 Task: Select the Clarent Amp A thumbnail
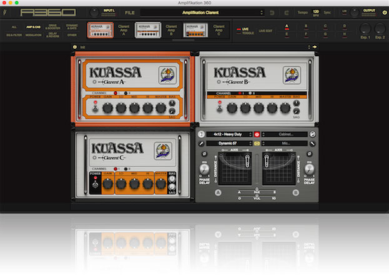tap(99, 29)
